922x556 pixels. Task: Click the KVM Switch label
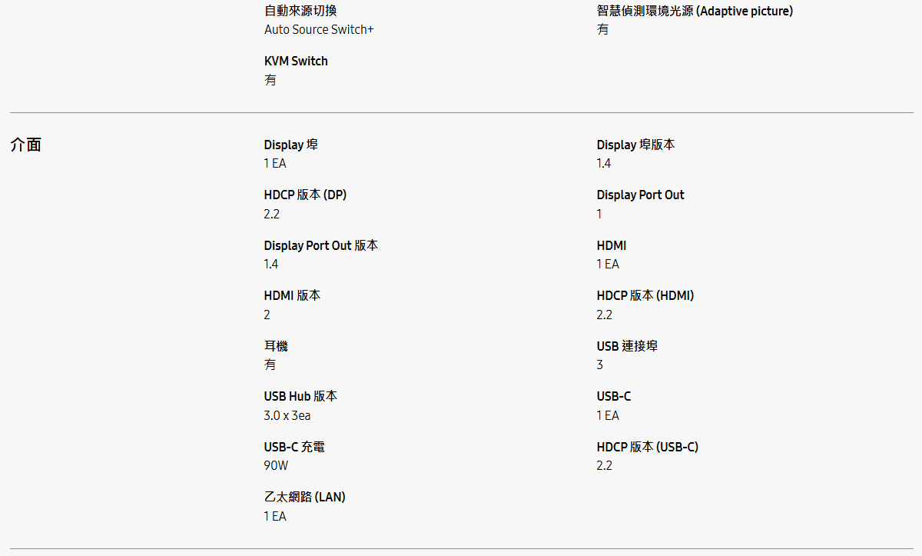click(296, 61)
